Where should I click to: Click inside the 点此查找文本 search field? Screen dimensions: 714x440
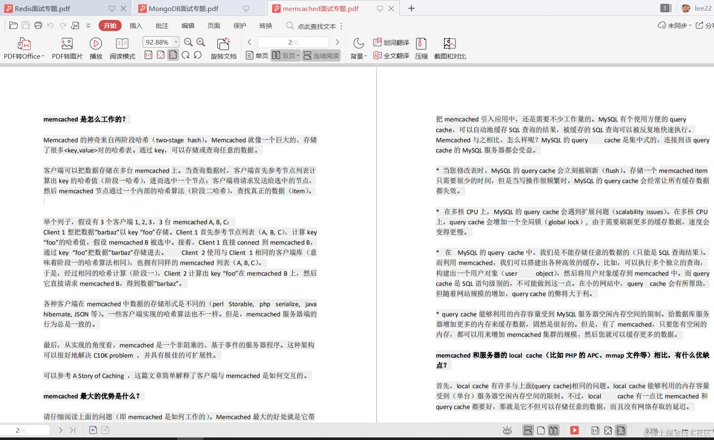(x=315, y=26)
